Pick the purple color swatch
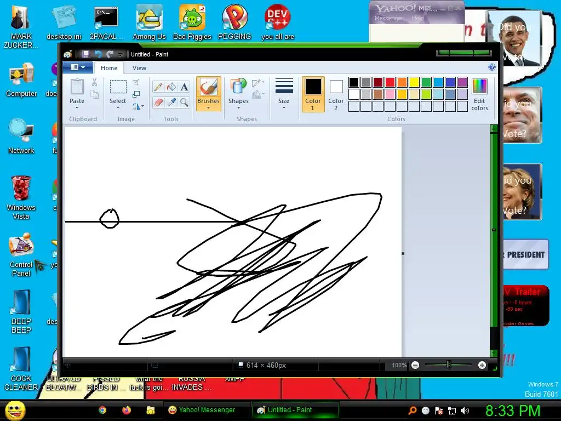The image size is (561, 421). (x=462, y=82)
